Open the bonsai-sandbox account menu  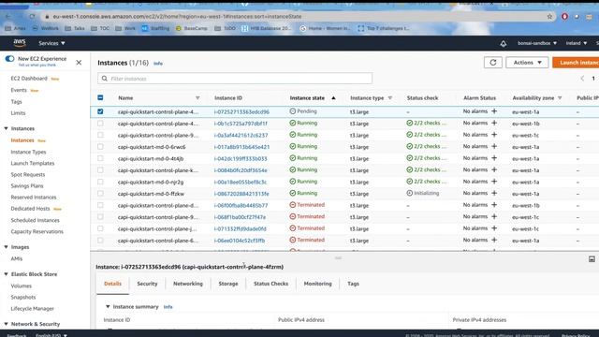(536, 43)
